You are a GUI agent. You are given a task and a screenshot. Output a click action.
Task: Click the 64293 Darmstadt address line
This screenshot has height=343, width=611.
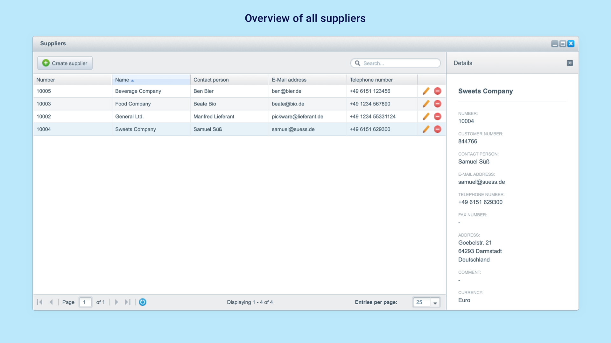480,251
